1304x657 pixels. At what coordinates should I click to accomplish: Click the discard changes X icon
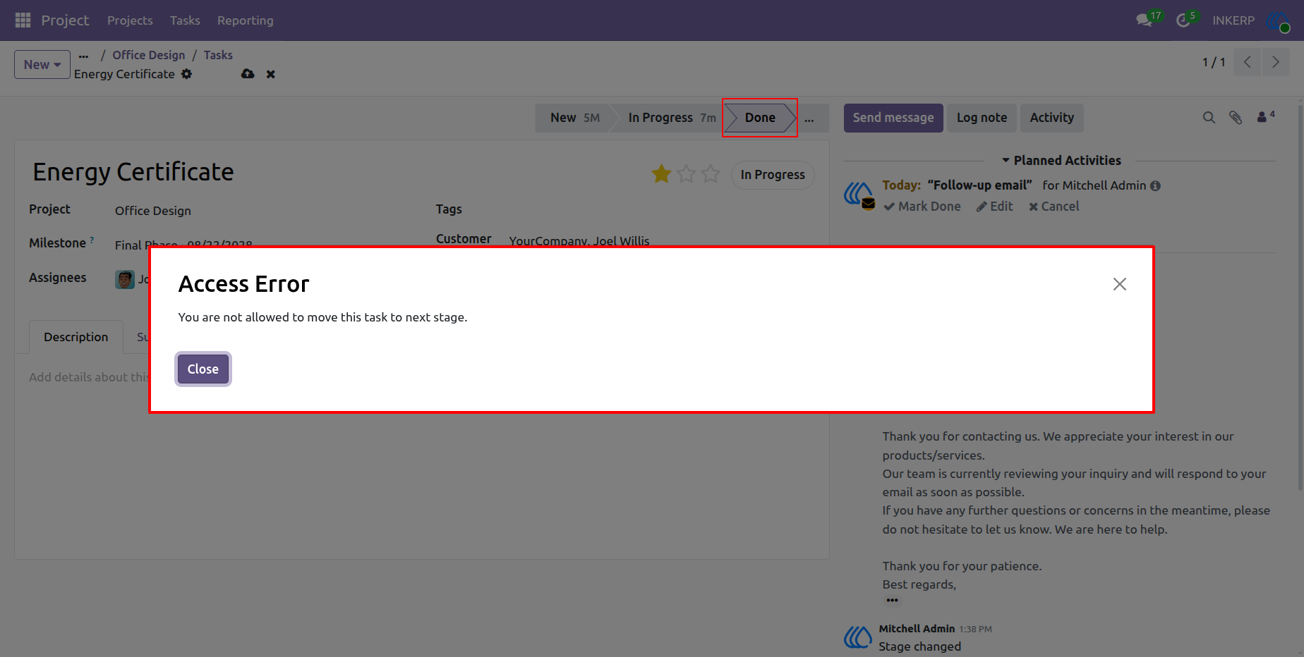(x=270, y=74)
